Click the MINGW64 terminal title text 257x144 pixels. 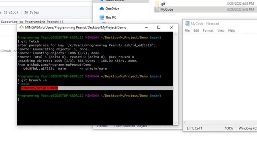click(75, 28)
